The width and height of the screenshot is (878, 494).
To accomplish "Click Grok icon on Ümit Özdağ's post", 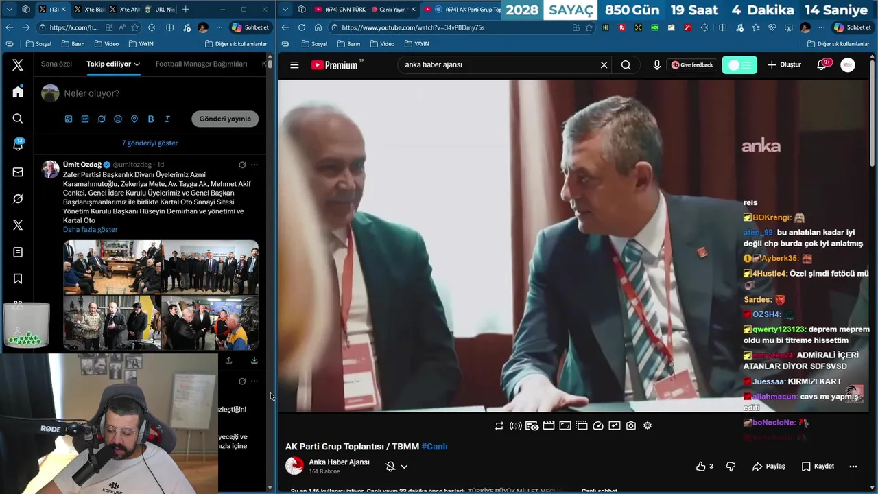I will point(242,165).
